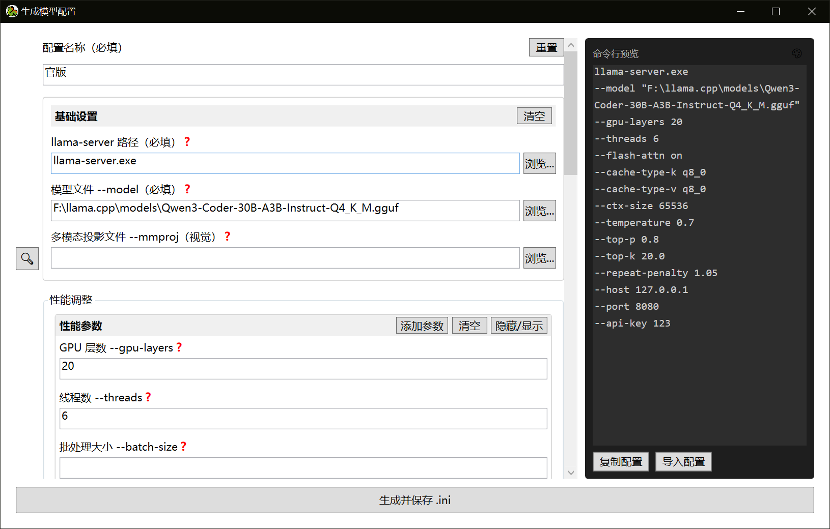Click the 复制配置 button
Viewport: 830px width, 529px height.
pyautogui.click(x=621, y=461)
